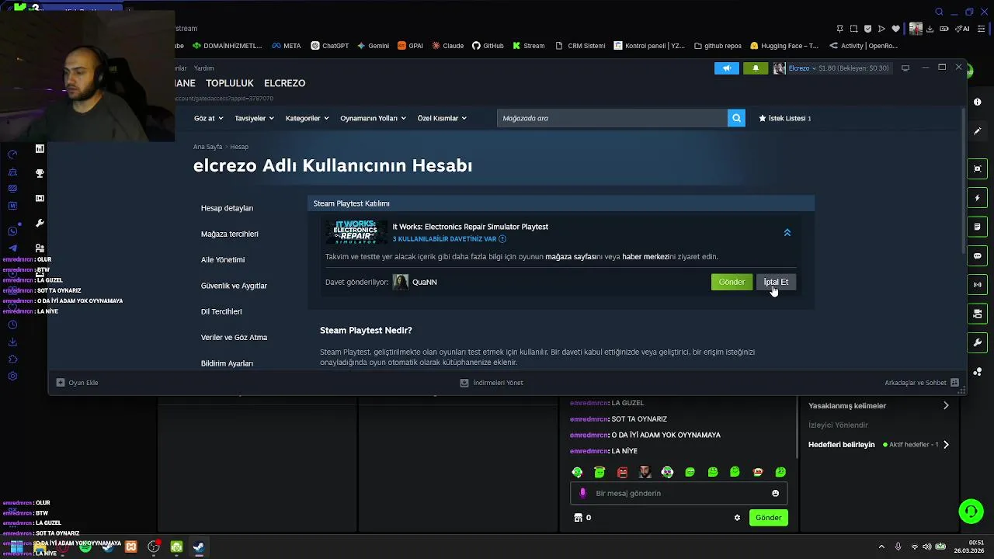This screenshot has height=559, width=994.
Task: Click the green headset support button
Action: 971,511
